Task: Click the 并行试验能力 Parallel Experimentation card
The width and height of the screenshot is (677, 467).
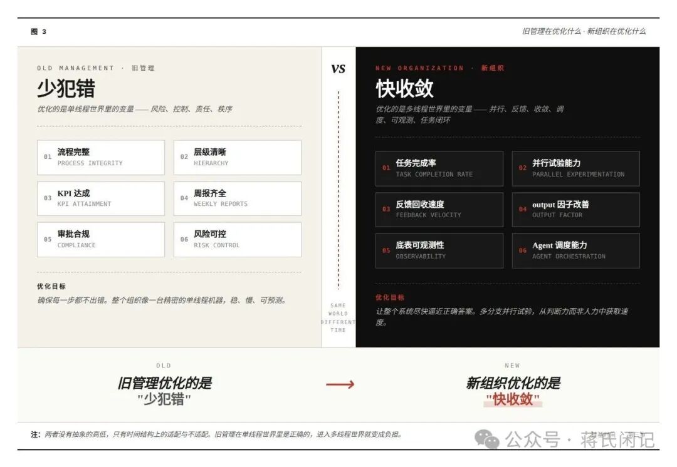Action: click(575, 168)
